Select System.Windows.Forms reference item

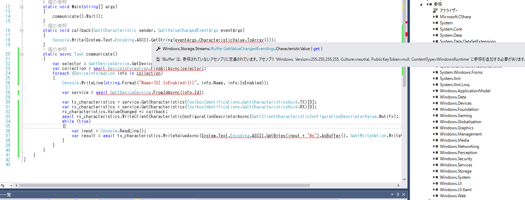pos(461,72)
